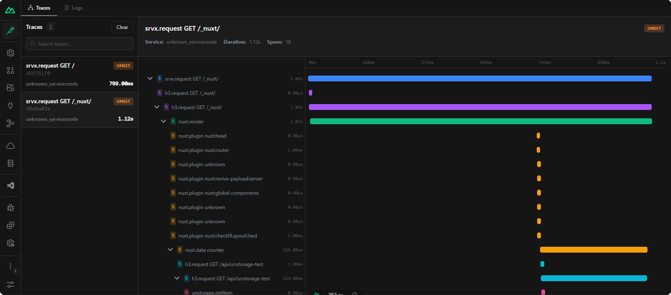Image resolution: width=671 pixels, height=295 pixels.
Task: Open the Gantt-style timeline icon in the sidebar
Action: 10,123
